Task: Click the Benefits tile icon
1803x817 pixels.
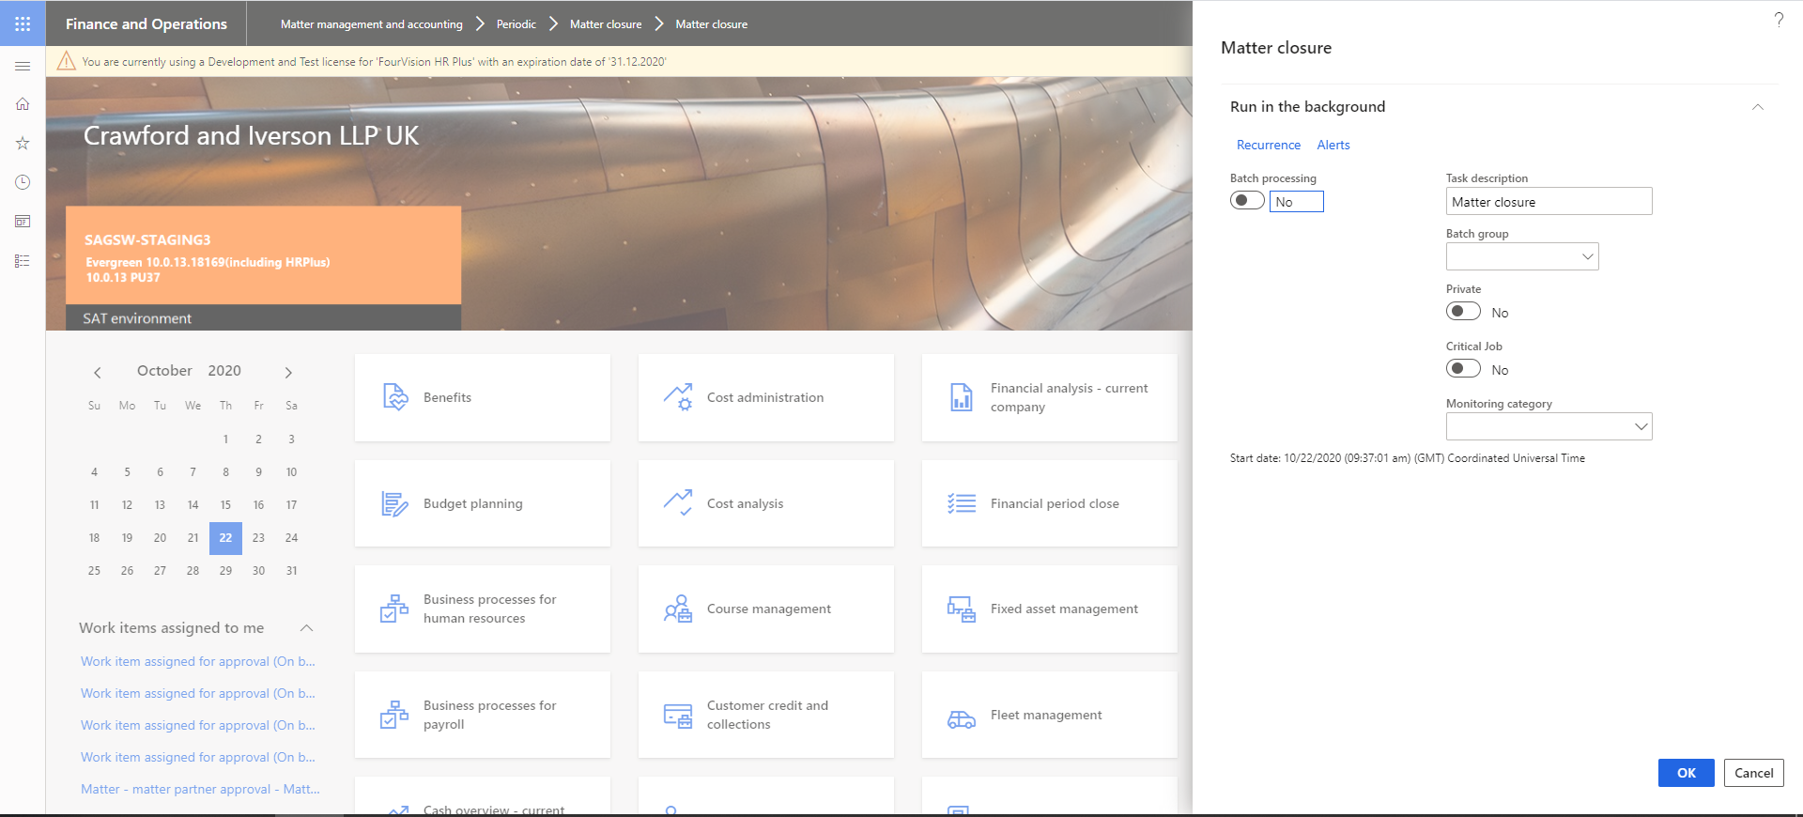Action: (395, 397)
